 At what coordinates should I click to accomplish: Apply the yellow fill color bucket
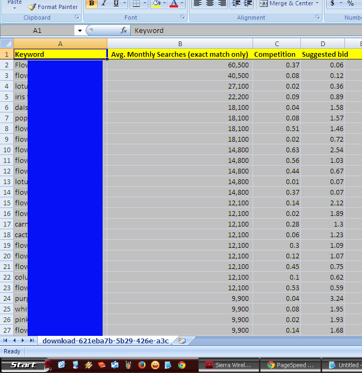pyautogui.click(x=156, y=4)
